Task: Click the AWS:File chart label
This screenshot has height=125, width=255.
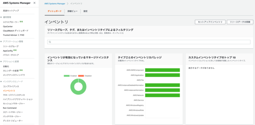Action: pyautogui.click(x=140, y=80)
